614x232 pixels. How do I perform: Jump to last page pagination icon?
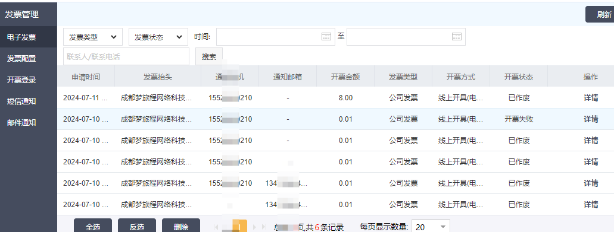click(x=264, y=227)
